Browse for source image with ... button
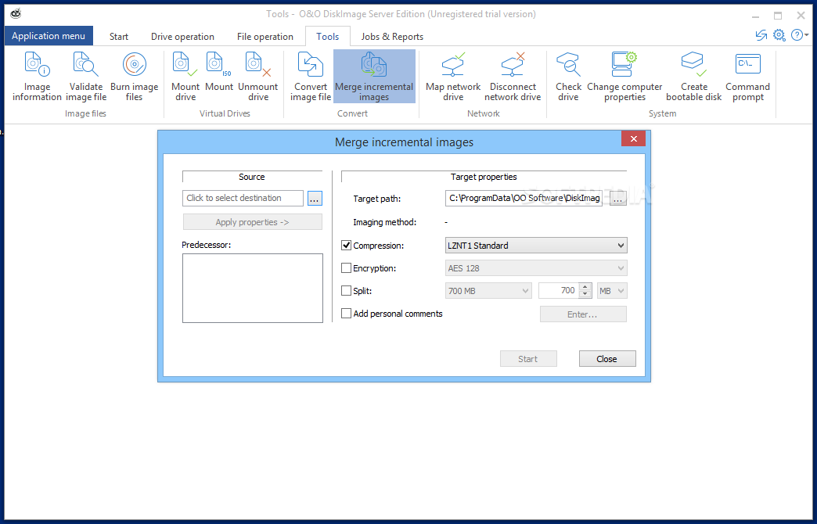 pos(315,199)
